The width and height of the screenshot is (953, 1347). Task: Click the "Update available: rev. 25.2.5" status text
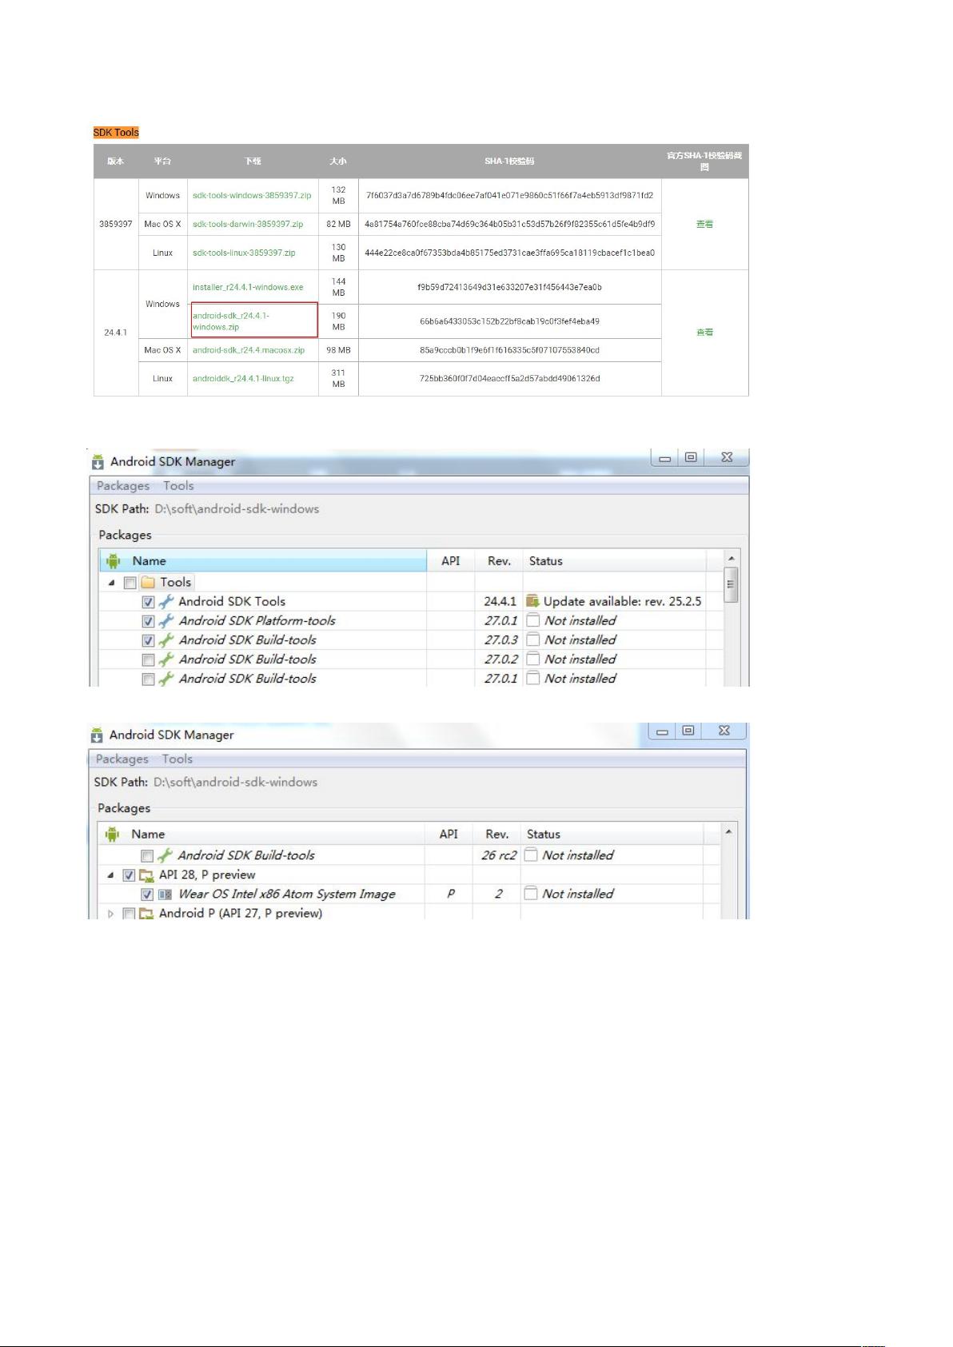623,602
